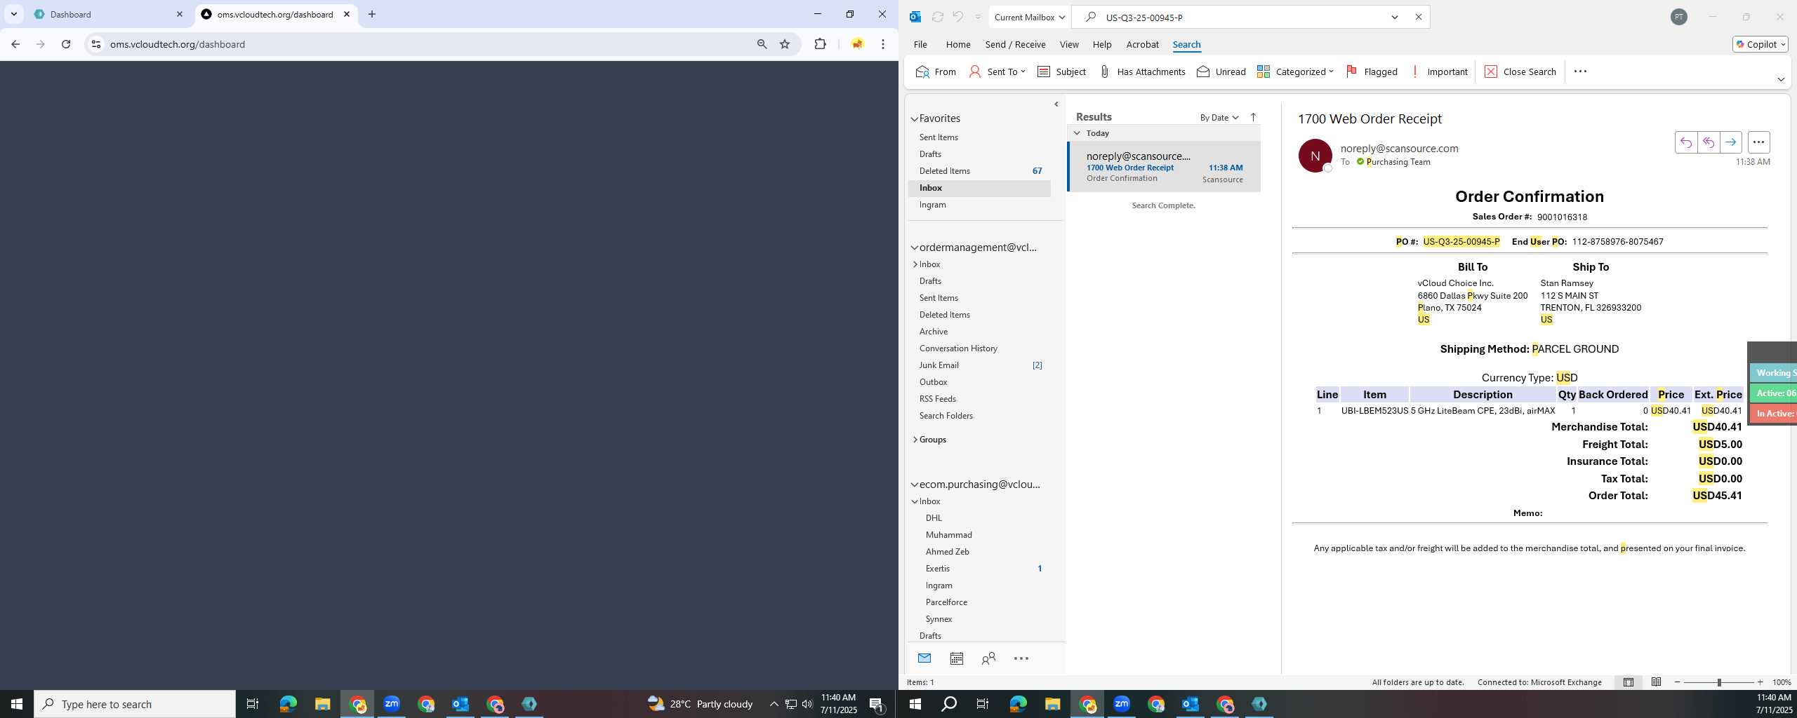Screen dimensions: 1797x718
Task: Click Chrome back navigation arrow
Action: [x=15, y=44]
